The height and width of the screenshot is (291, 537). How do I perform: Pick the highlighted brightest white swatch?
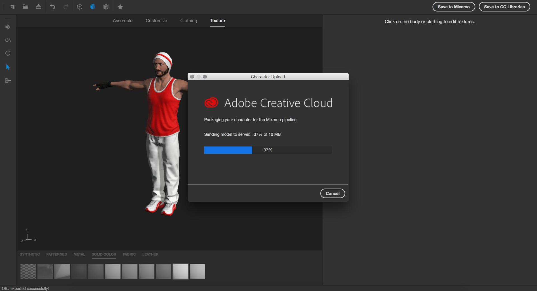click(180, 271)
